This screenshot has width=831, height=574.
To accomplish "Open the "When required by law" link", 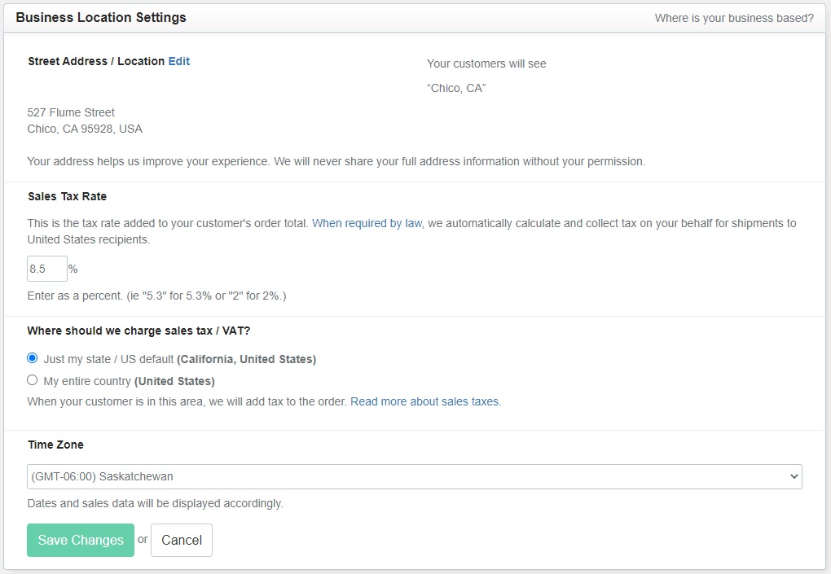I will point(367,223).
